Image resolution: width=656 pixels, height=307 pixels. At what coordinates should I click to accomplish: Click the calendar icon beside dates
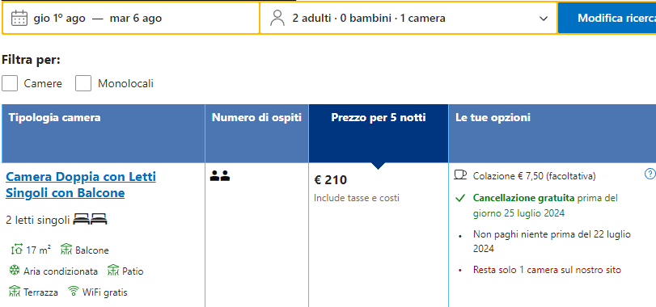tap(19, 19)
